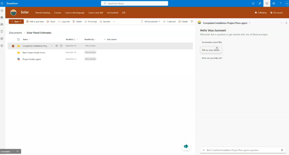
Task: Clear the 1 selected items indicator
Action: 164,22
